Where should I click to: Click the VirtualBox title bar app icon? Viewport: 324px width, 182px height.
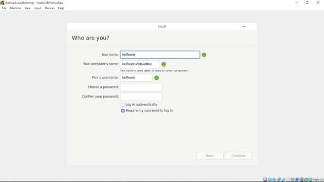[x=2, y=3]
